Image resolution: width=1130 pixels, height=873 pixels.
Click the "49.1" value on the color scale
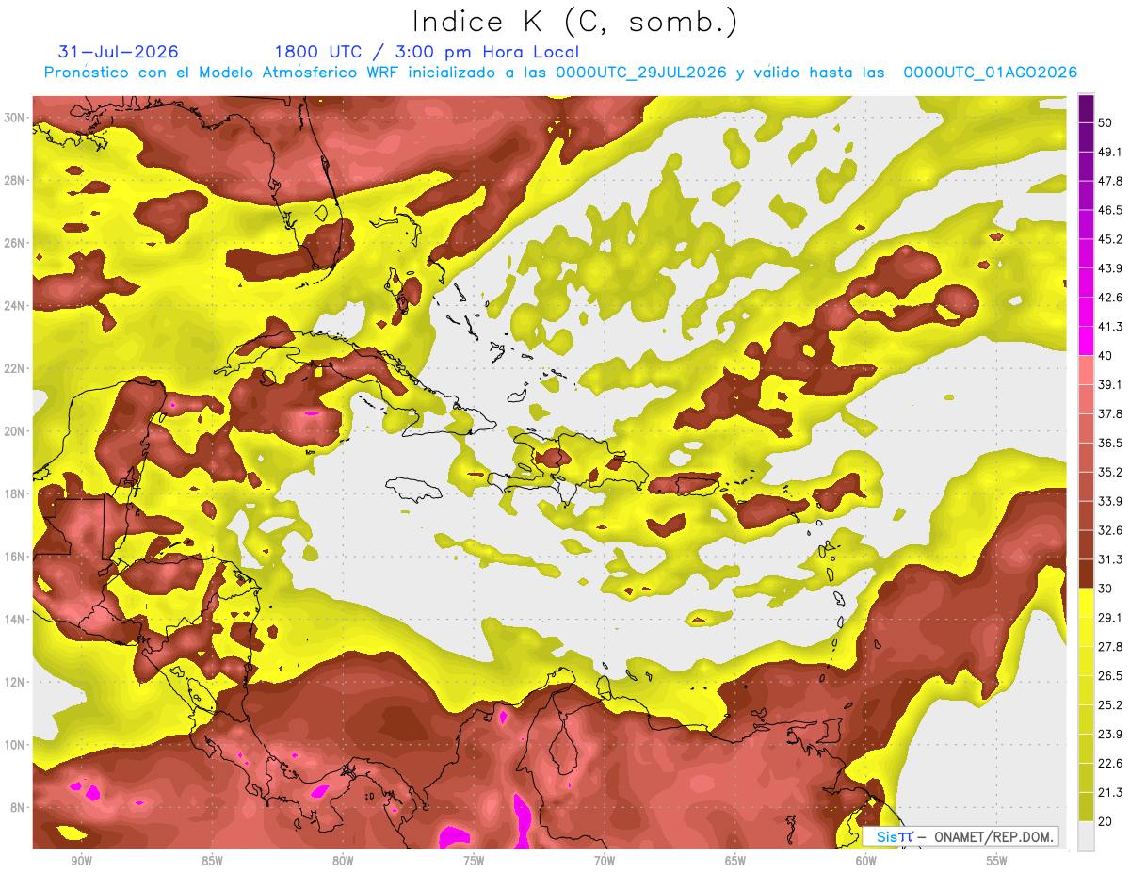(x=1110, y=152)
